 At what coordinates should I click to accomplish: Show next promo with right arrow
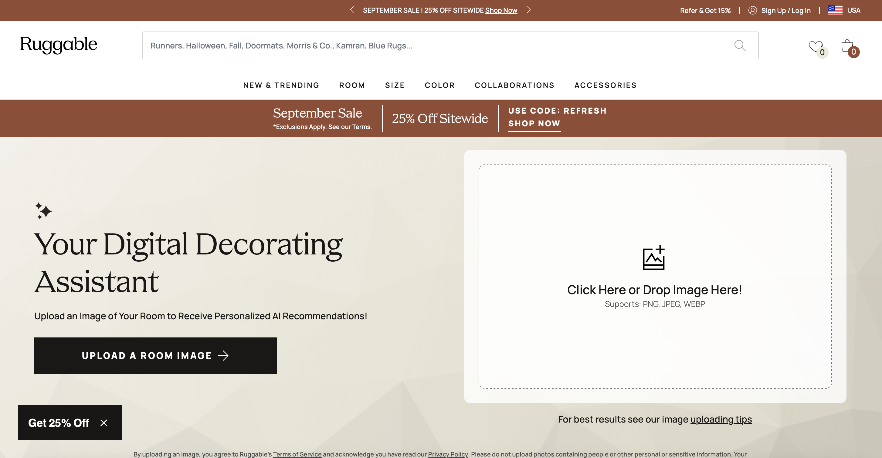(x=529, y=10)
